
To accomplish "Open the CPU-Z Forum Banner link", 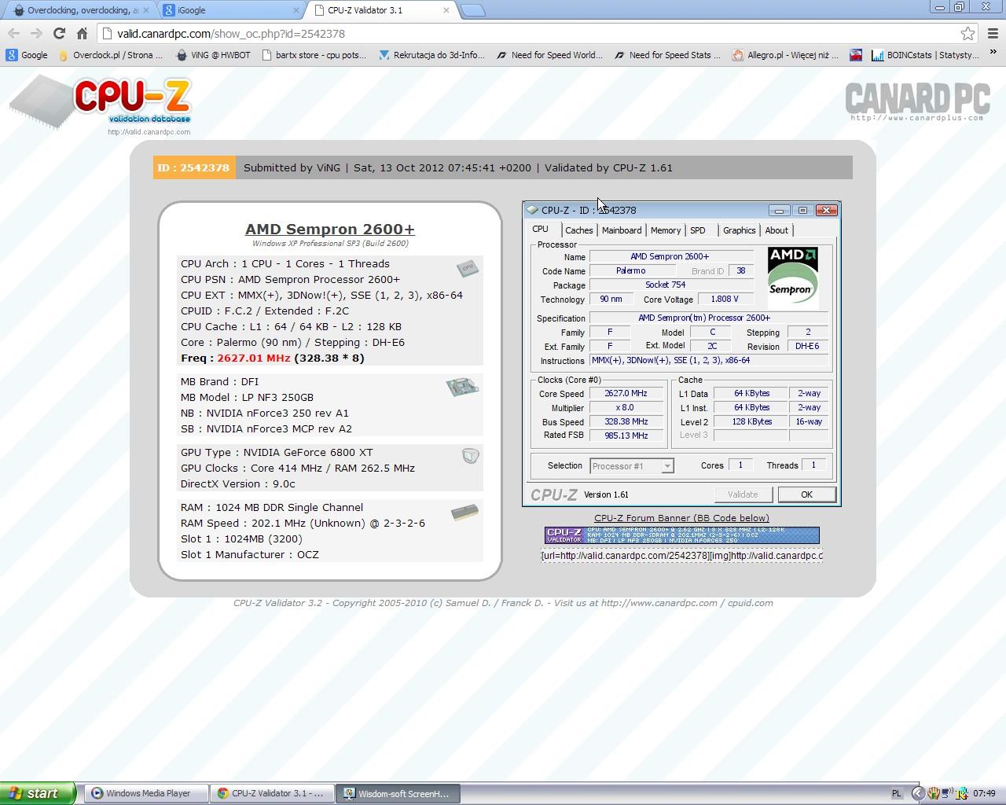I will (681, 518).
